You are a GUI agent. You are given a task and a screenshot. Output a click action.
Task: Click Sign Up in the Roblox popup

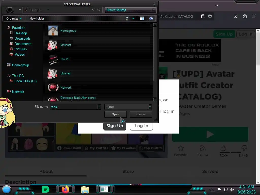(115, 126)
